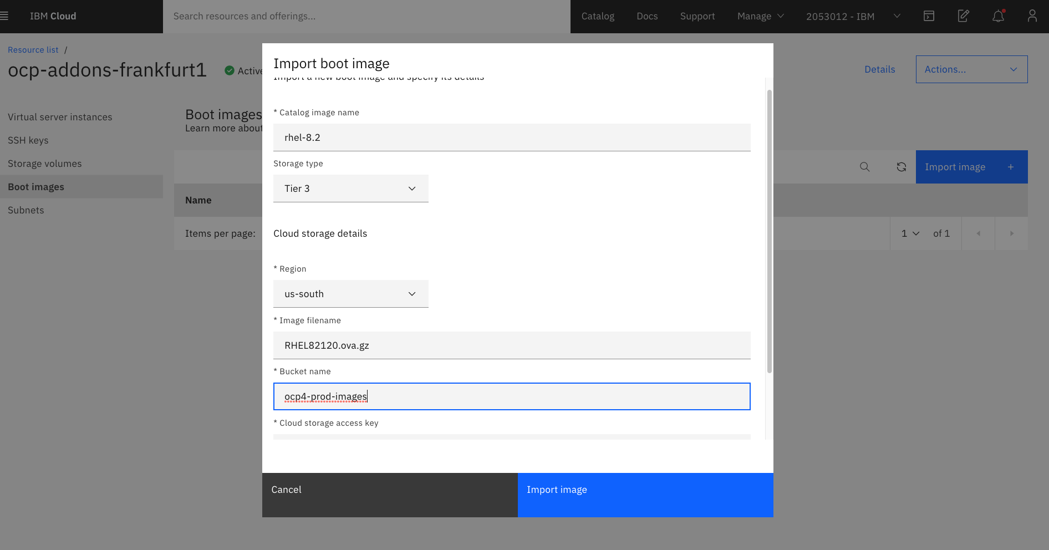Click the Image filename field
Viewport: 1049px width, 550px height.
click(x=512, y=345)
